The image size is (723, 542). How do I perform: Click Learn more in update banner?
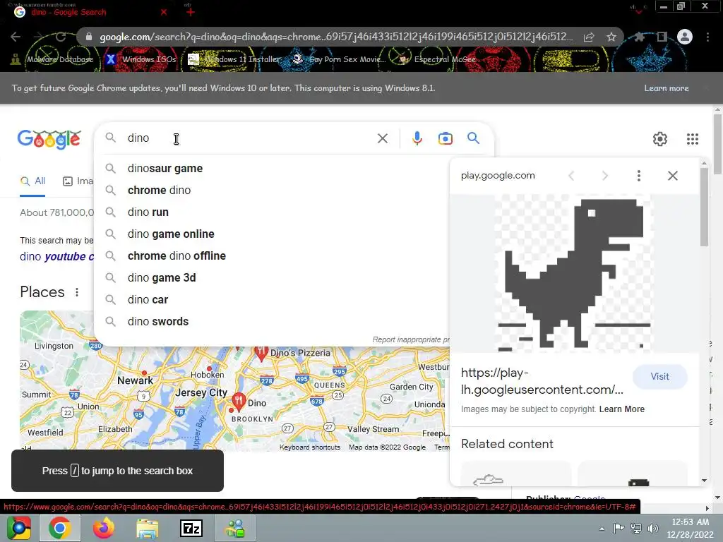tap(667, 88)
